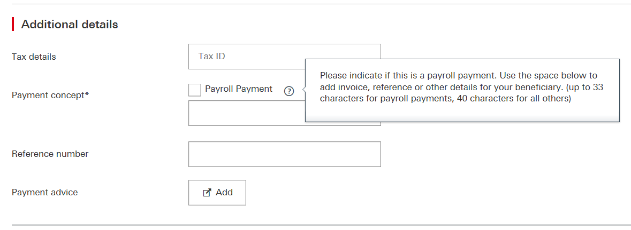Click the Reference number label
Viewport: 631px width, 230px height.
click(50, 154)
